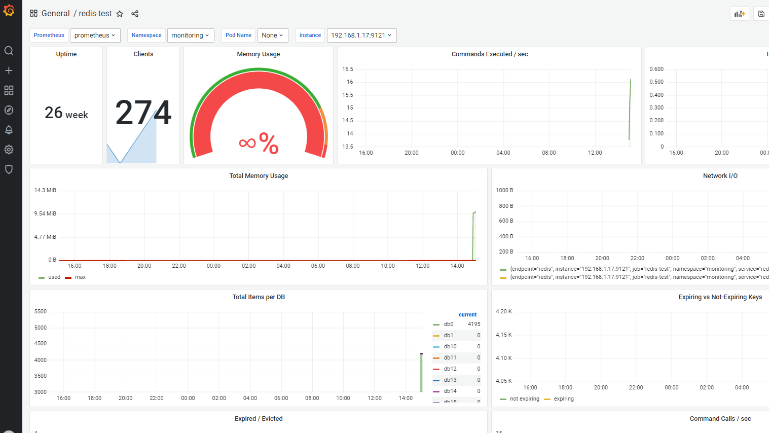Share the dashboard via share icon

pyautogui.click(x=135, y=14)
